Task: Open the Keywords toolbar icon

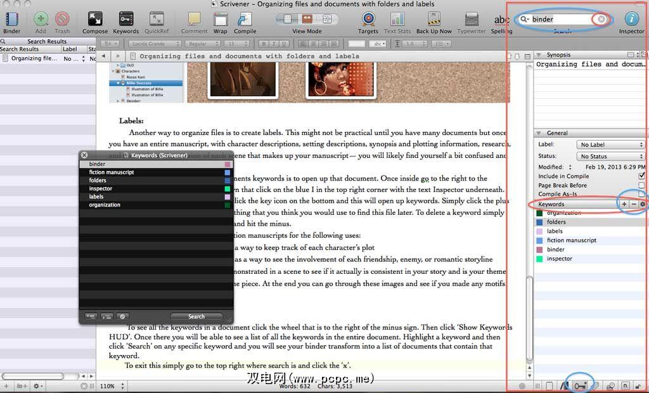Action: [125, 20]
